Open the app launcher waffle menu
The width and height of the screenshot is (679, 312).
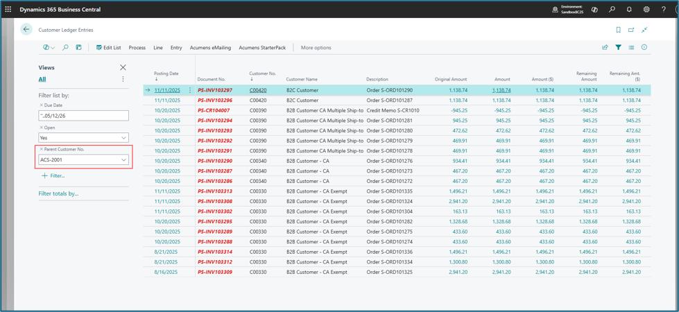point(8,9)
